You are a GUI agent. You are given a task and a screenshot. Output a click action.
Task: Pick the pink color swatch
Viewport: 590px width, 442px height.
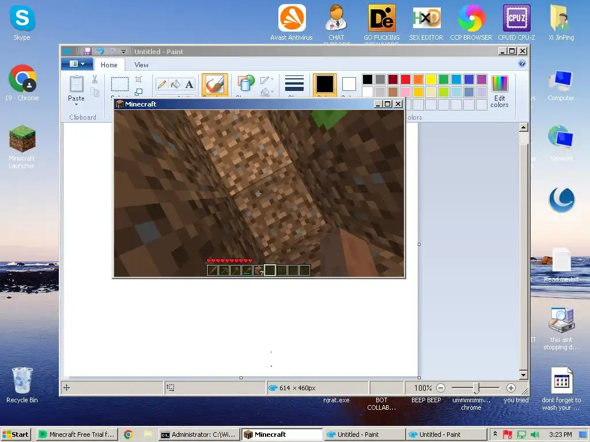pos(406,92)
